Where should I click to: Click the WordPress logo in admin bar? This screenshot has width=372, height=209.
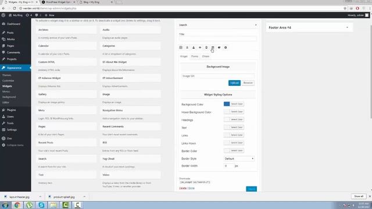tap(3, 15)
